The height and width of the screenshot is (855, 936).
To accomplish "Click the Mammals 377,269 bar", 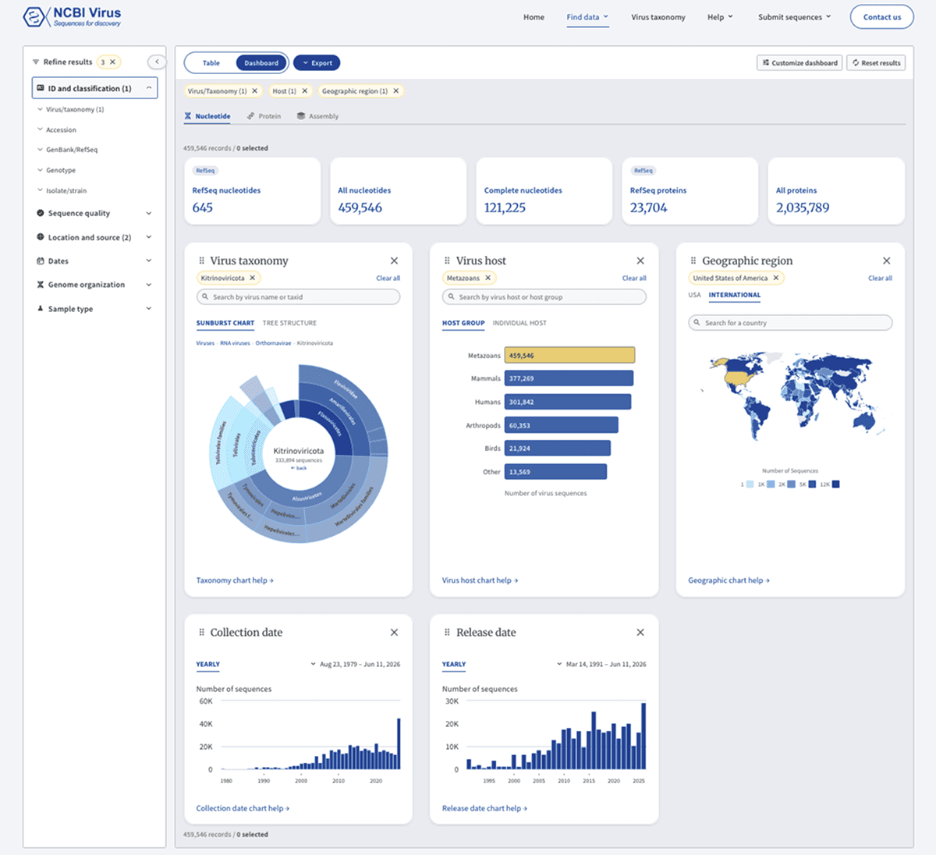I will coord(569,378).
